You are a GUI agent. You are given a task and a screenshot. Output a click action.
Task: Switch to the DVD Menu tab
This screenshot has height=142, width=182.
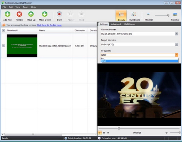[x=130, y=24]
